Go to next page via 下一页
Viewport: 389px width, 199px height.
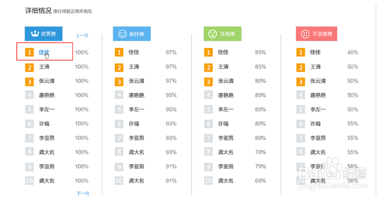(83, 193)
